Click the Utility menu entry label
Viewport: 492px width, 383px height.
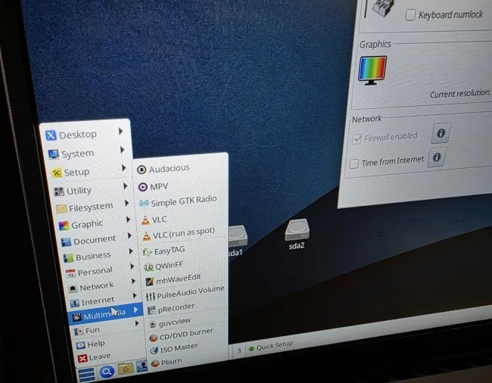[x=79, y=191]
